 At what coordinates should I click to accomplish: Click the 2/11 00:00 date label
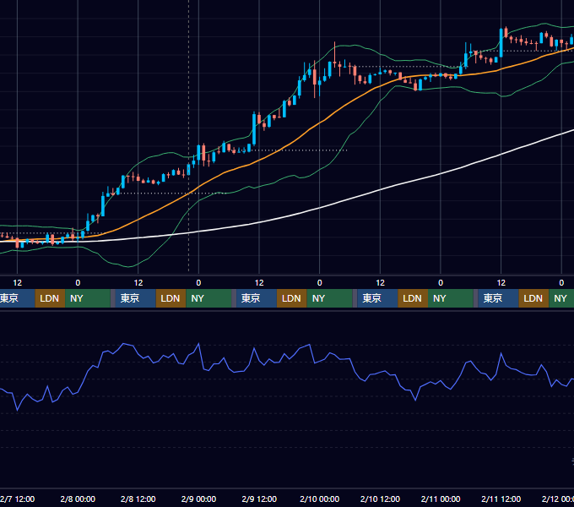(441, 499)
